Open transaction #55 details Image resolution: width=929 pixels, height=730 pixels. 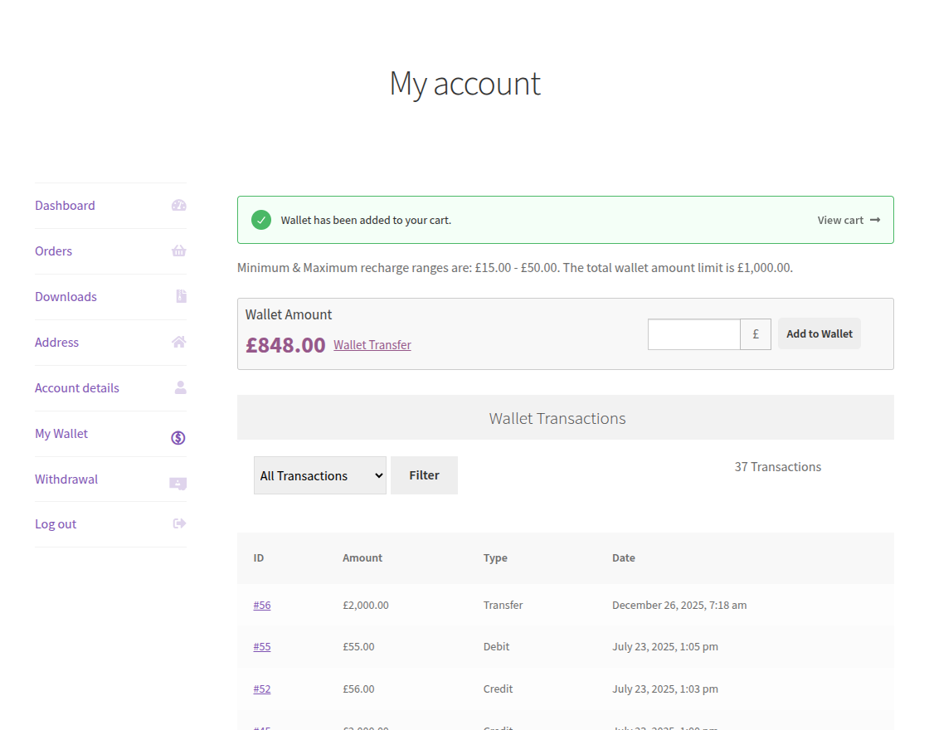[x=262, y=646]
